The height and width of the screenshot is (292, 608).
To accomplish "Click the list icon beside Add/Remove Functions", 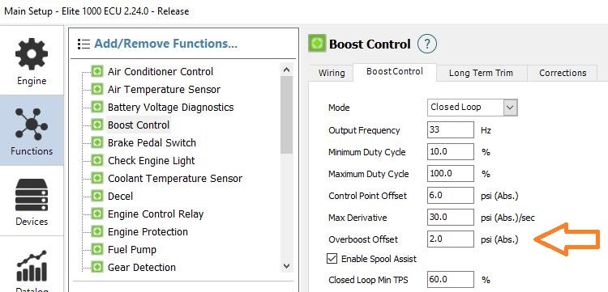I will 83,44.
